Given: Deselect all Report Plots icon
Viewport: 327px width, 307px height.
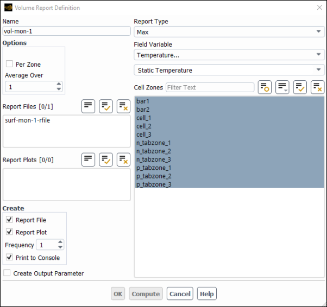Looking at the screenshot, I should click(123, 159).
